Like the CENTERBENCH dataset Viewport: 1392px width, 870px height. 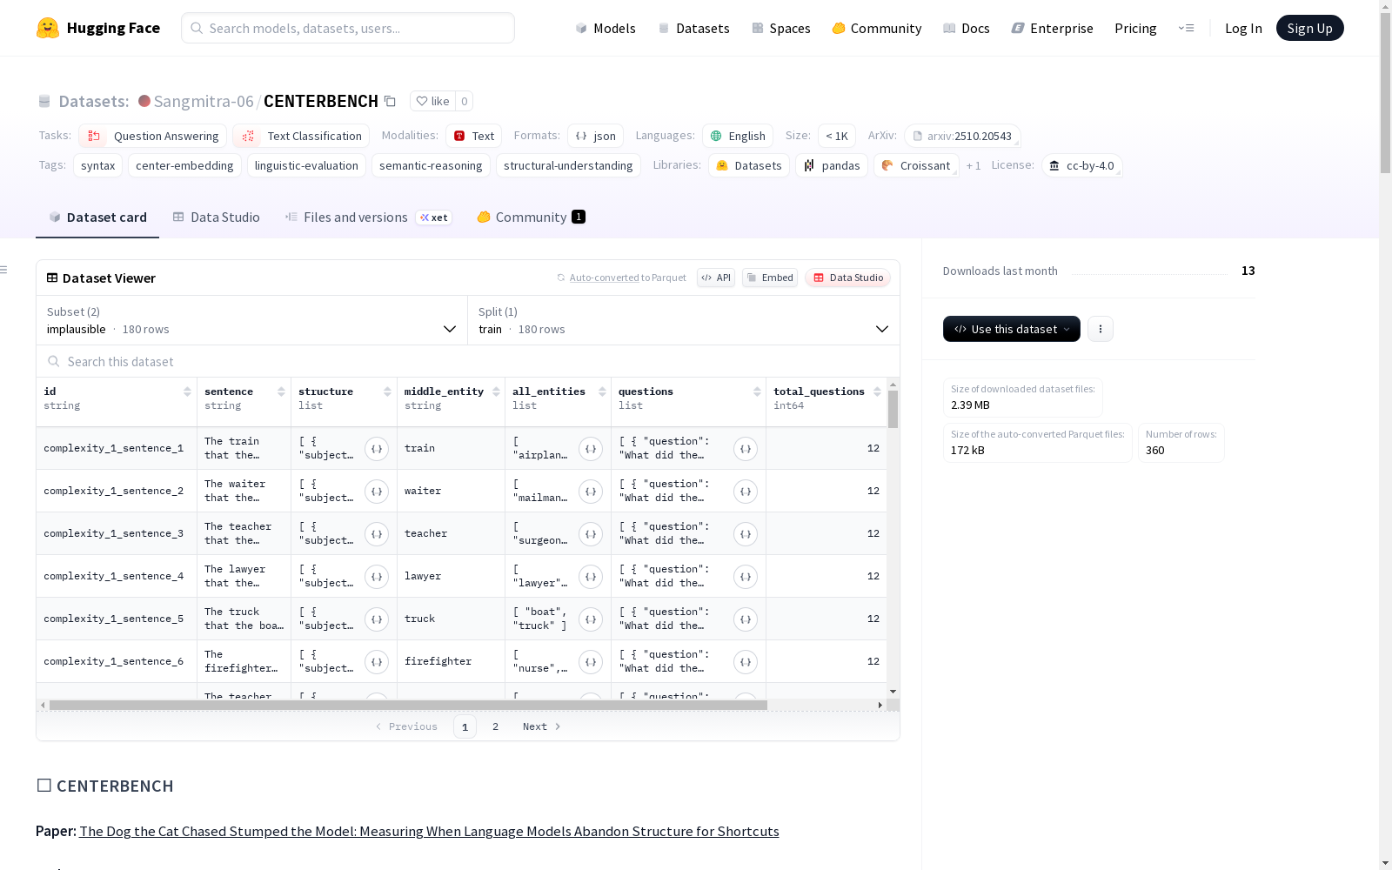point(432,101)
